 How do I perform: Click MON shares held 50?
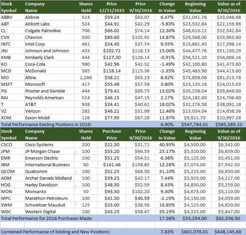click(x=86, y=192)
